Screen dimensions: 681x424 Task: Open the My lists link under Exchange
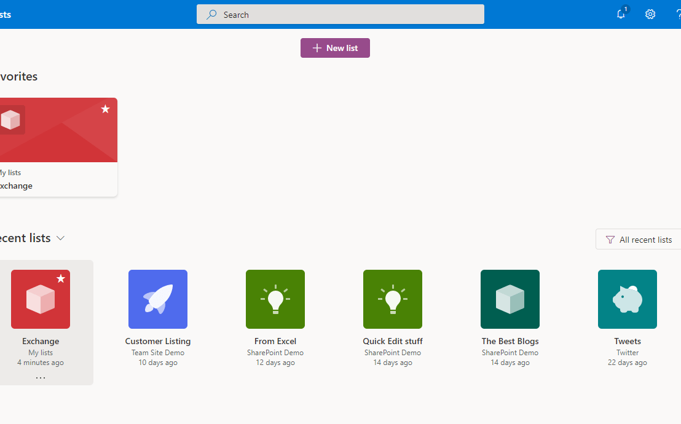pos(41,352)
